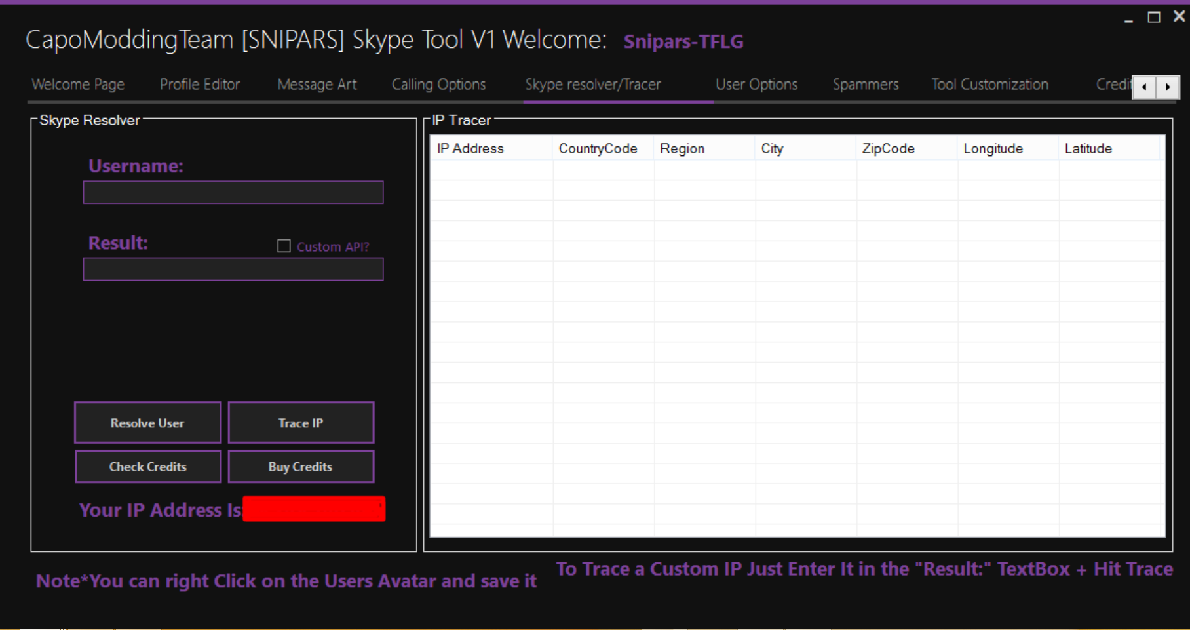1190x630 pixels.
Task: Enable the Custom API? checkbox
Action: (x=284, y=246)
